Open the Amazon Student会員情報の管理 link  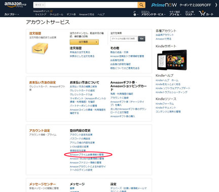pyautogui.click(x=87, y=159)
